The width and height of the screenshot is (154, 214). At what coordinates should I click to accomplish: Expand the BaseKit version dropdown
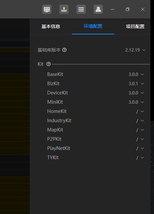[136, 74]
